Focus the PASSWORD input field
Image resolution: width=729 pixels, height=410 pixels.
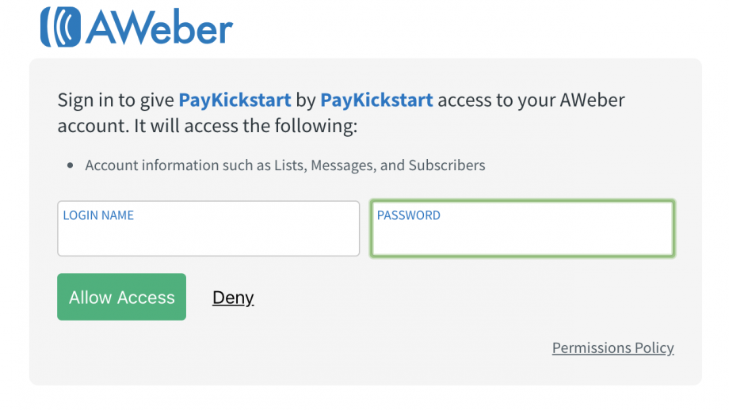[x=522, y=229]
